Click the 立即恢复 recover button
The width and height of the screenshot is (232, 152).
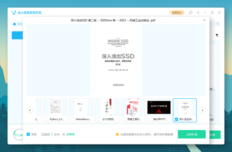[192, 134]
